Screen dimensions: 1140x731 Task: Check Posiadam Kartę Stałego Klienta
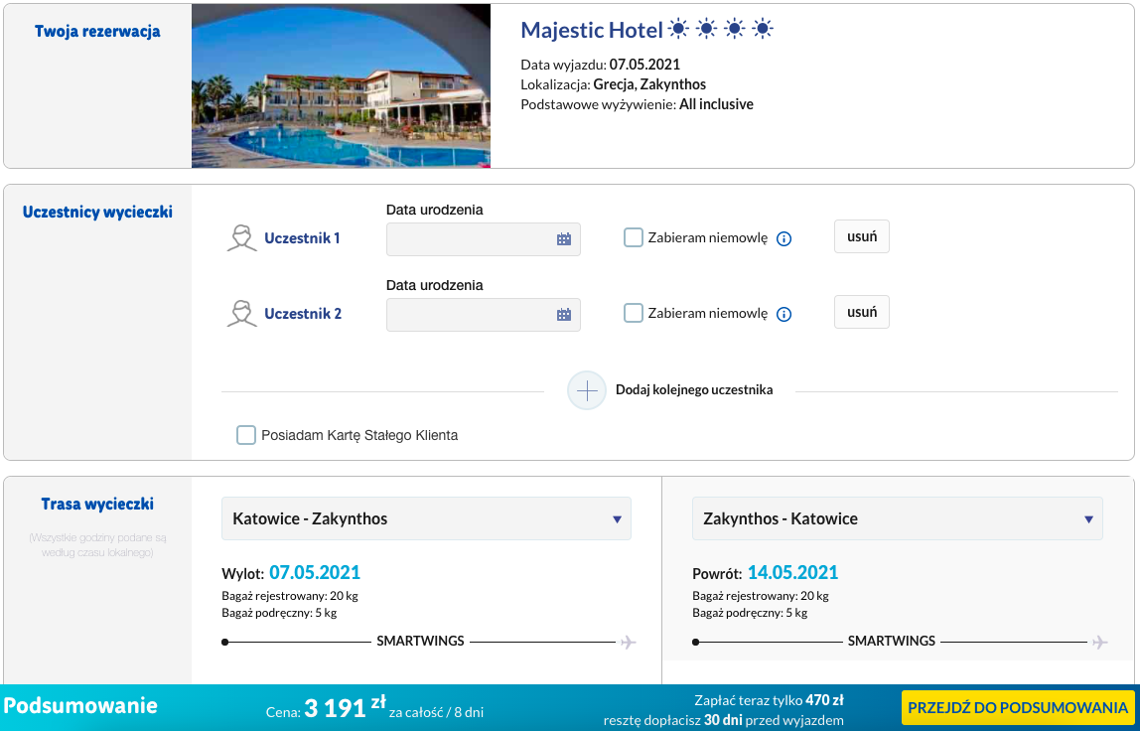pos(246,436)
